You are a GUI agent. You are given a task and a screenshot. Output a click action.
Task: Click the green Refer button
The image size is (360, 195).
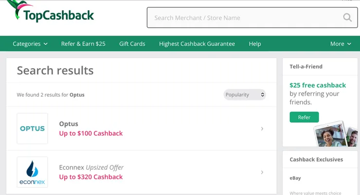[x=304, y=117]
